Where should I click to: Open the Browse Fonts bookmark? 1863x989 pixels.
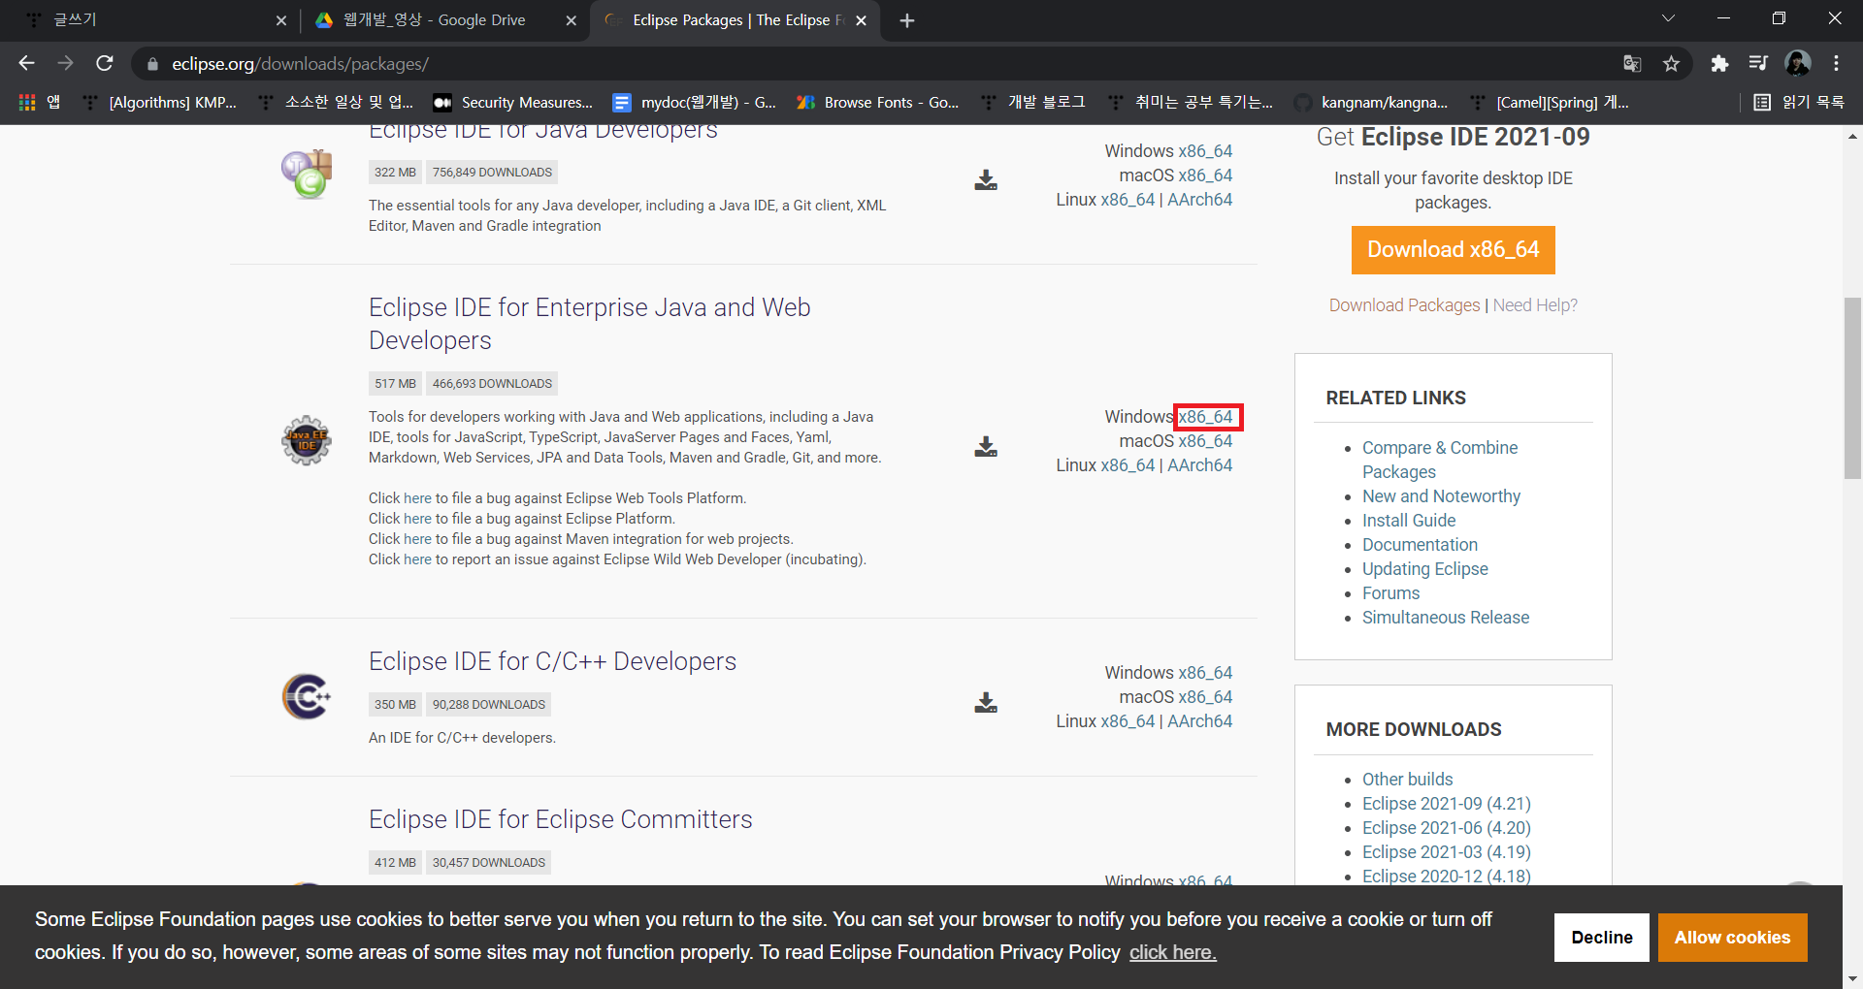pos(878,102)
